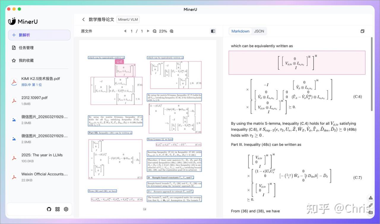
Task: Select the KIMI K2.5技术报告.pdf file
Action: click(x=40, y=79)
